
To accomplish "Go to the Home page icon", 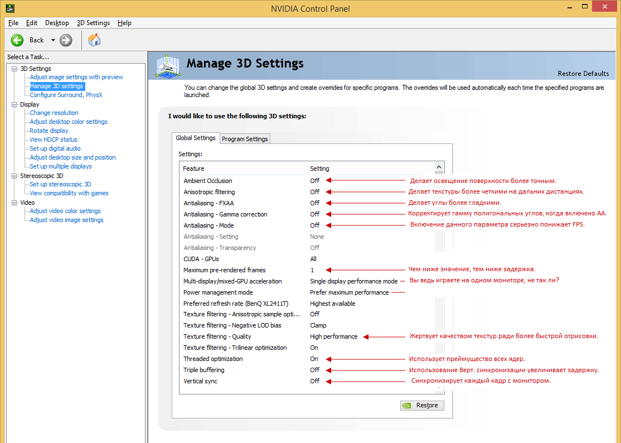I will (x=94, y=40).
